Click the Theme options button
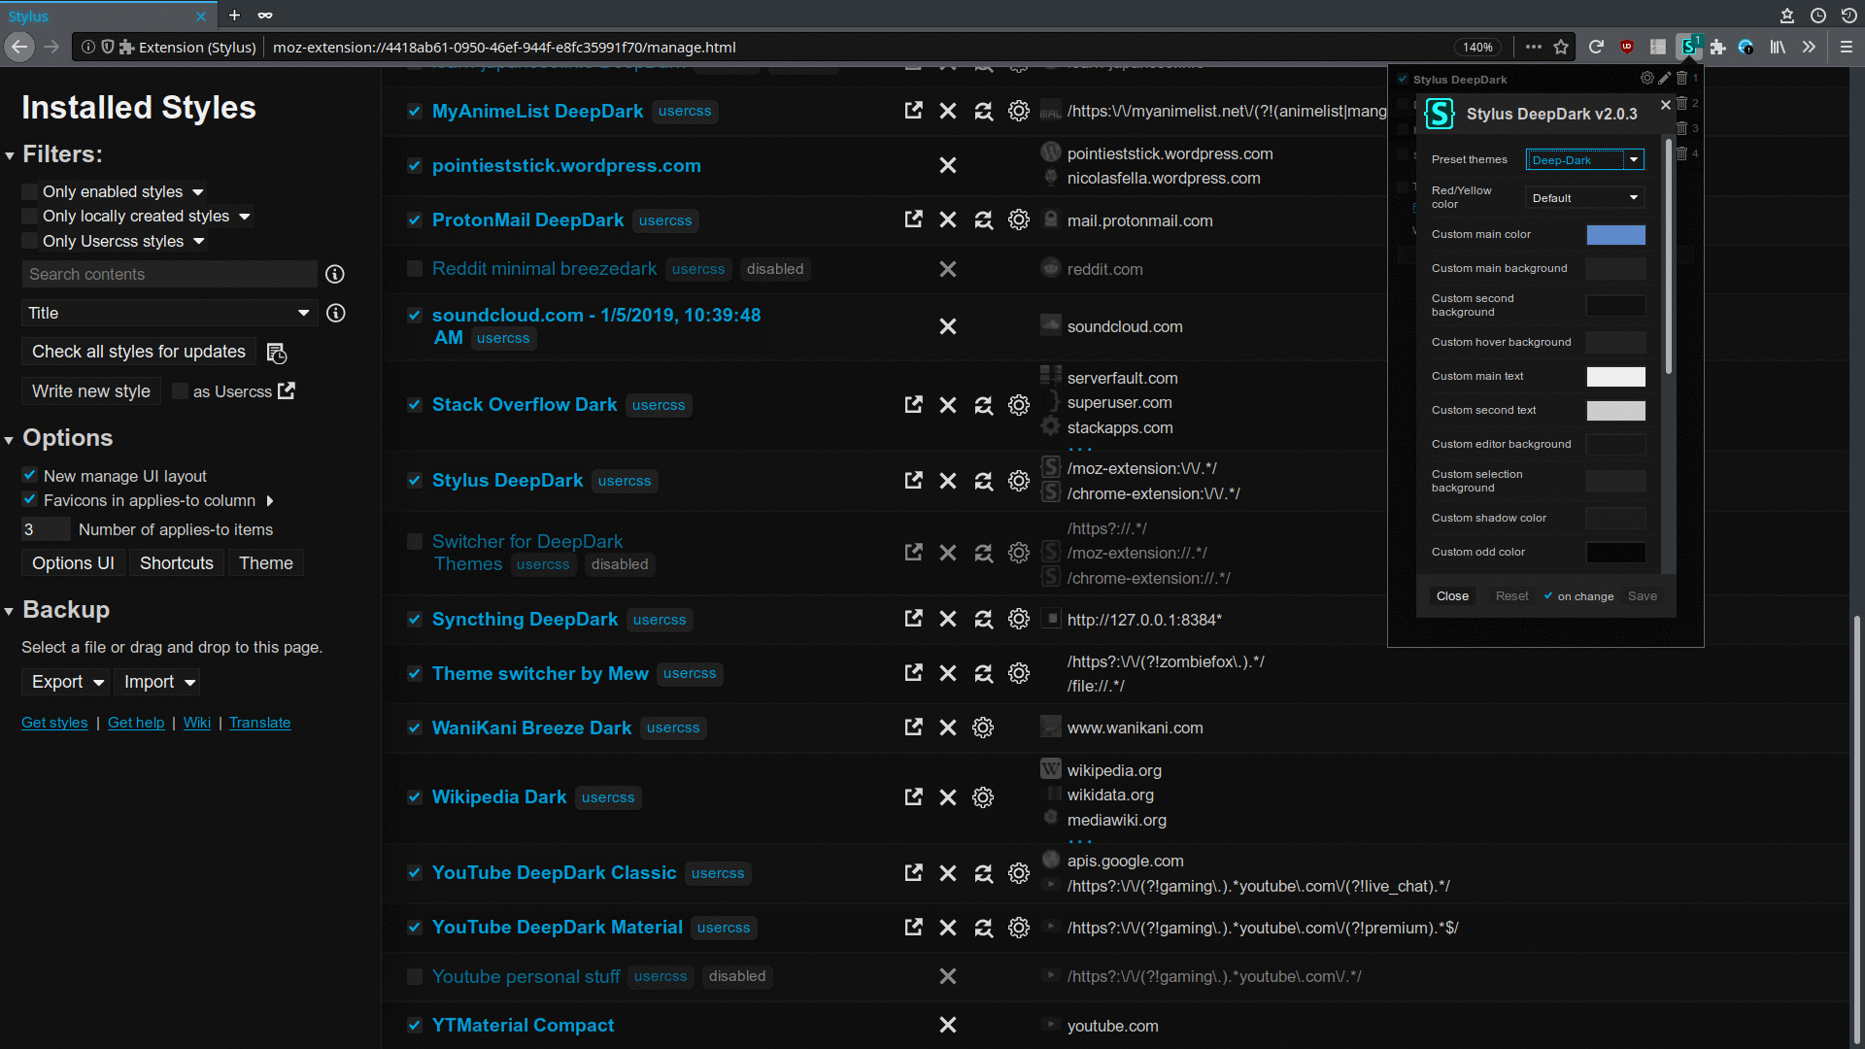Viewport: 1865px width, 1049px height. click(265, 563)
